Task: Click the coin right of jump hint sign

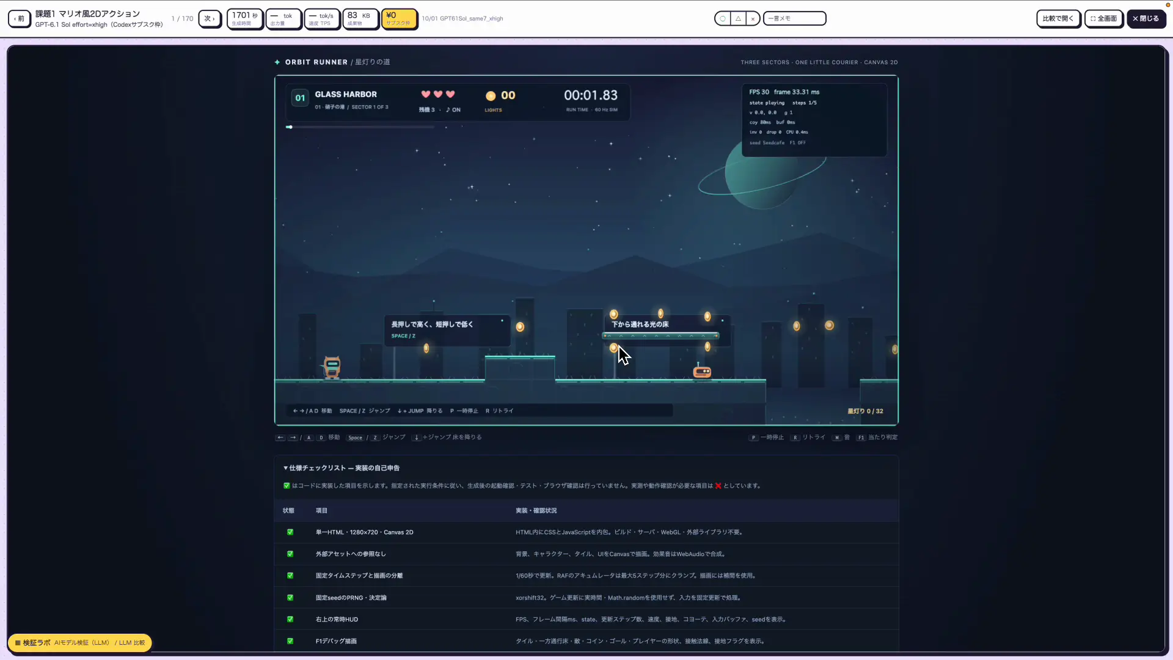Action: coord(520,327)
